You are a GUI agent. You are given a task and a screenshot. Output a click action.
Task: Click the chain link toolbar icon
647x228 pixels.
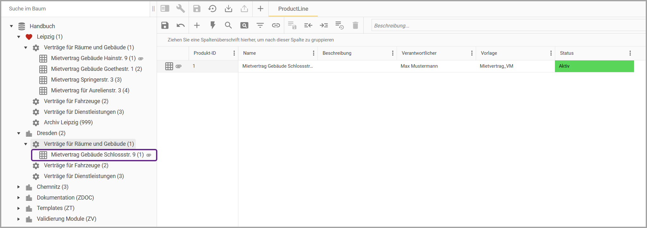pos(276,25)
